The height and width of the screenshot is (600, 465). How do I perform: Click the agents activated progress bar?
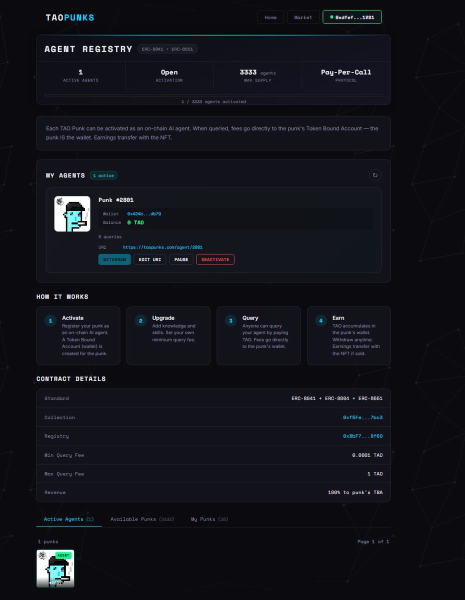pyautogui.click(x=213, y=94)
